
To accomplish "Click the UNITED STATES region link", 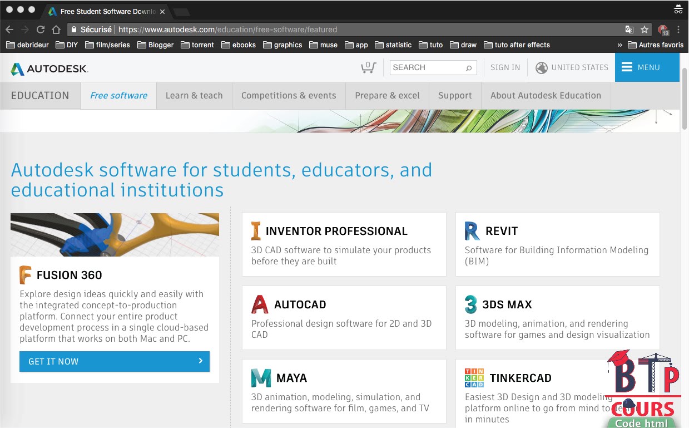I will [579, 68].
